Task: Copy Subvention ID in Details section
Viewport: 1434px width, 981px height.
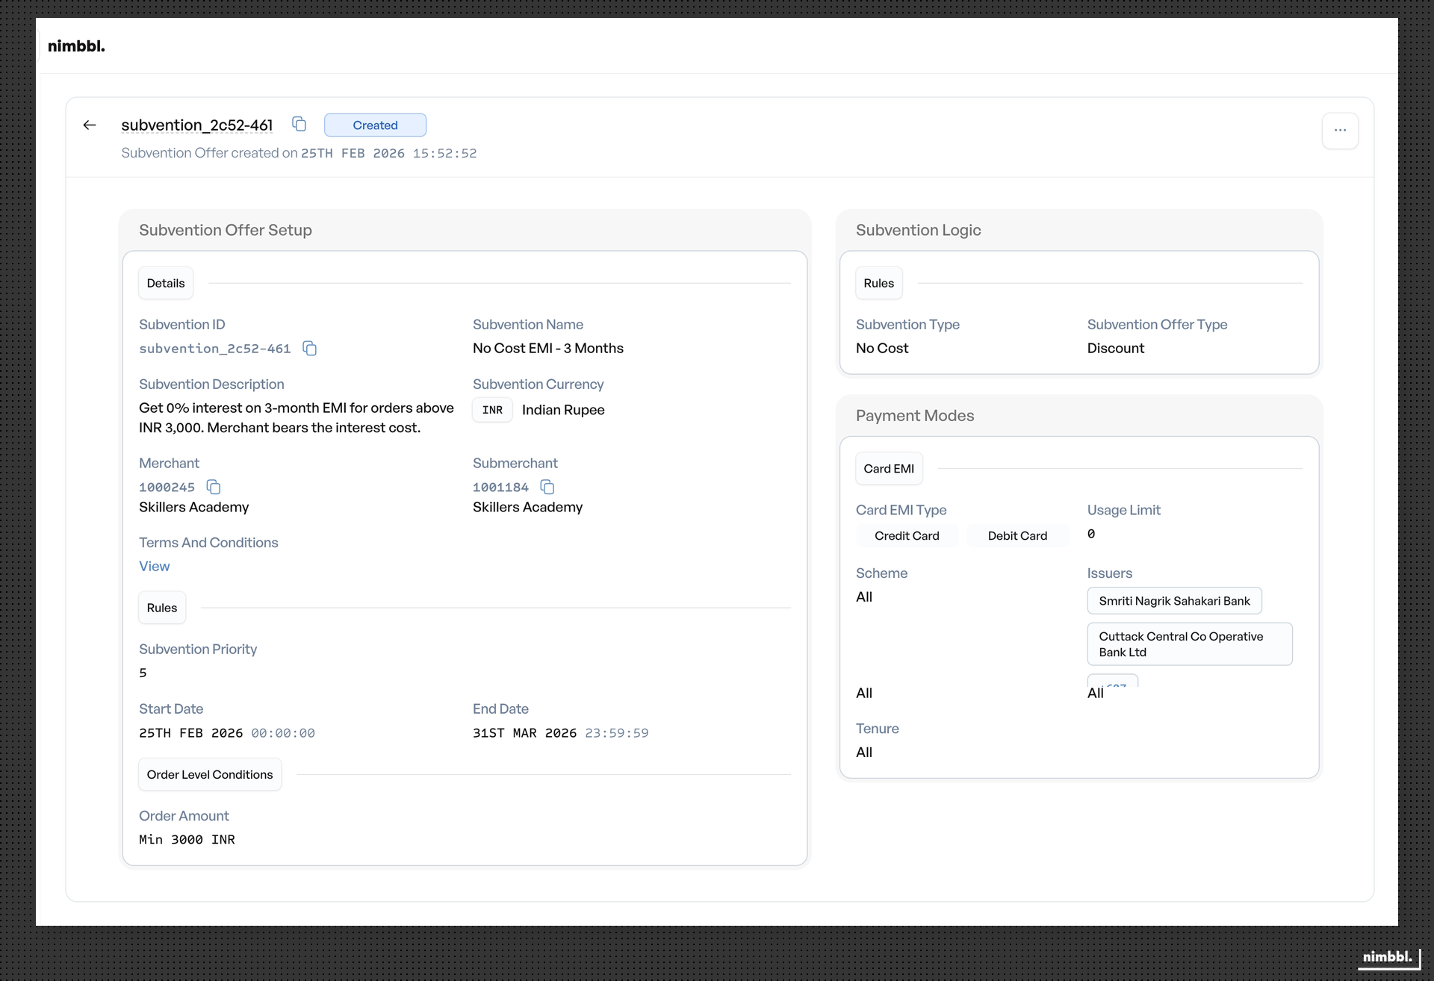Action: tap(309, 349)
